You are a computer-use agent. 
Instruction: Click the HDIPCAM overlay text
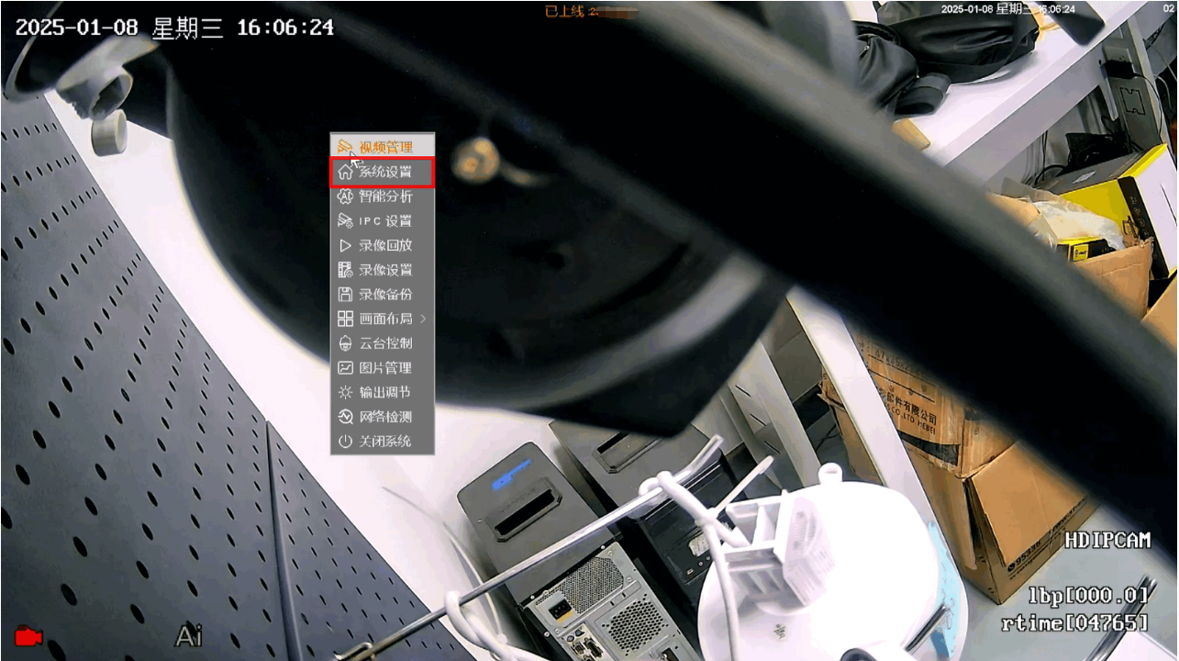(1107, 540)
